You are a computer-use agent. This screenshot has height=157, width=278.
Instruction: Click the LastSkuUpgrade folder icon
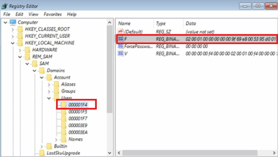(x=42, y=153)
